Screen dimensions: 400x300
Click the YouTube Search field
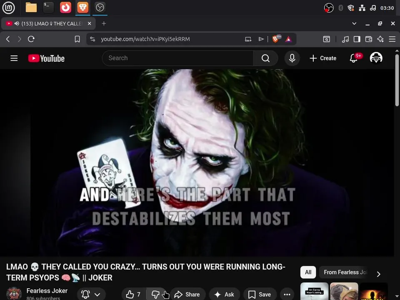coord(178,58)
